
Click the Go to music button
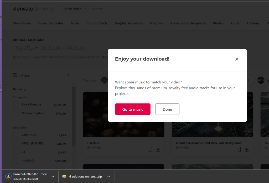click(133, 109)
